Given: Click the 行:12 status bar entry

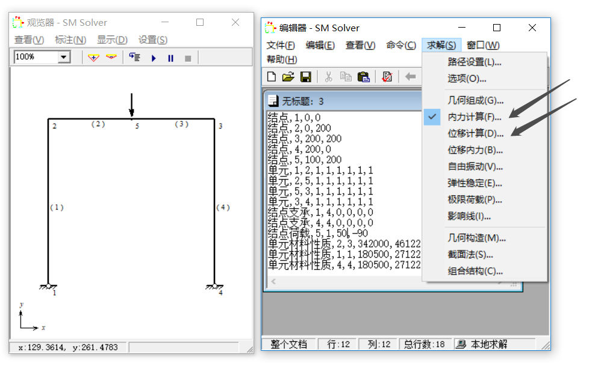Looking at the screenshot, I should (x=338, y=344).
